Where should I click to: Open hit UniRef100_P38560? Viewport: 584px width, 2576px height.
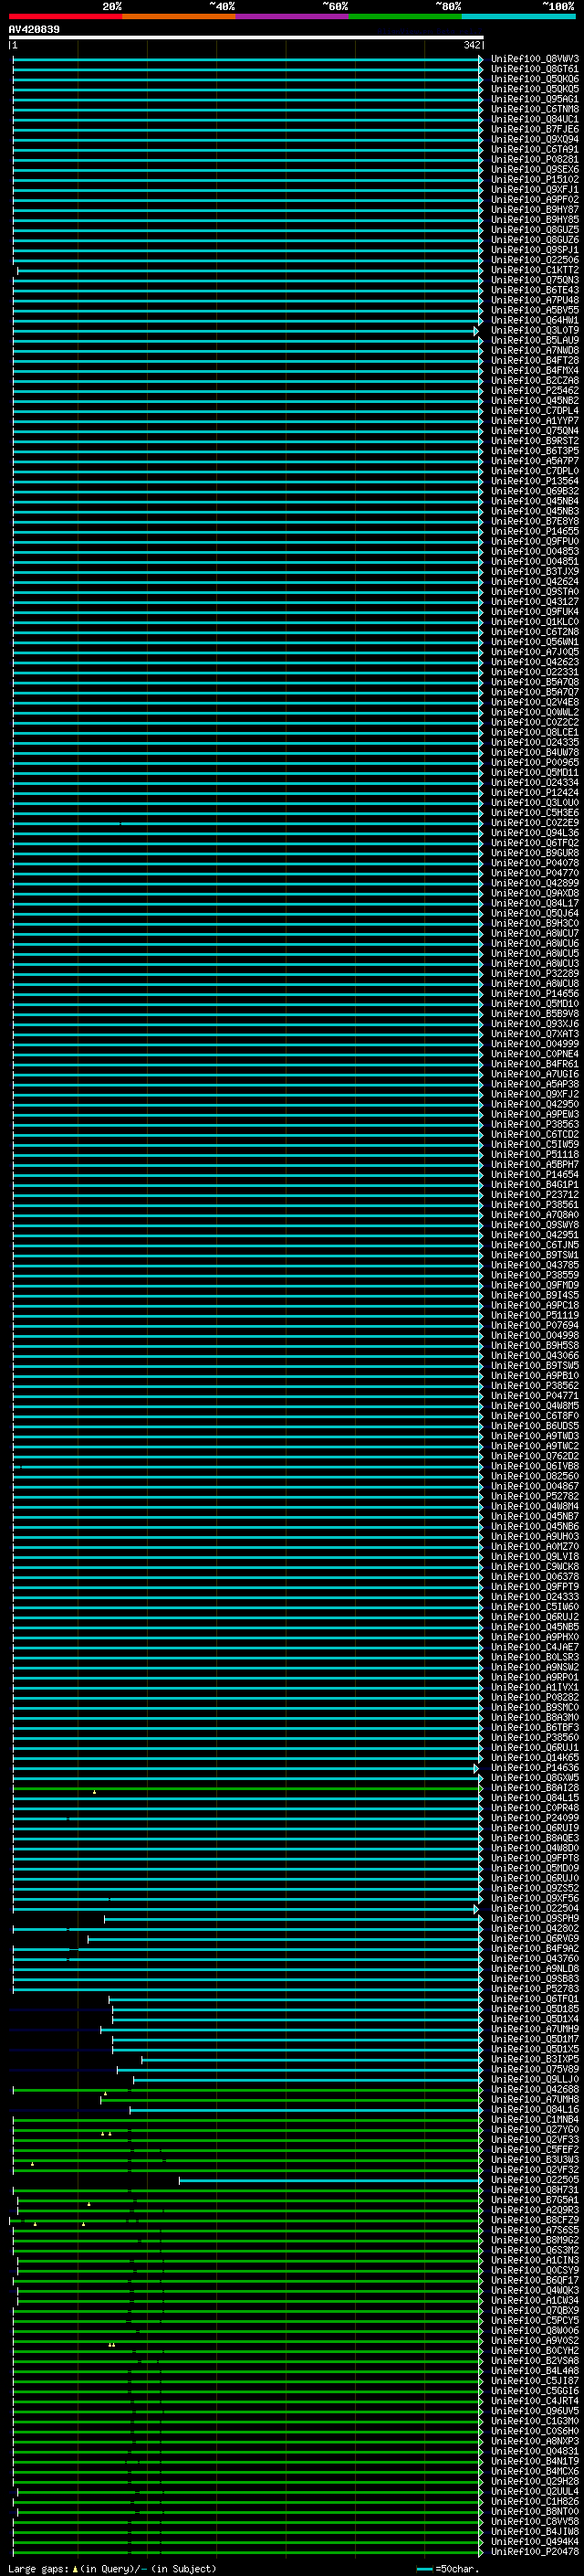click(534, 1737)
